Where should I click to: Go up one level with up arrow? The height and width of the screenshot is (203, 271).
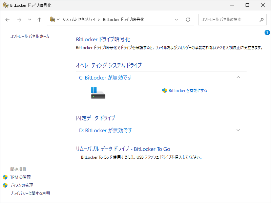pos(39,20)
